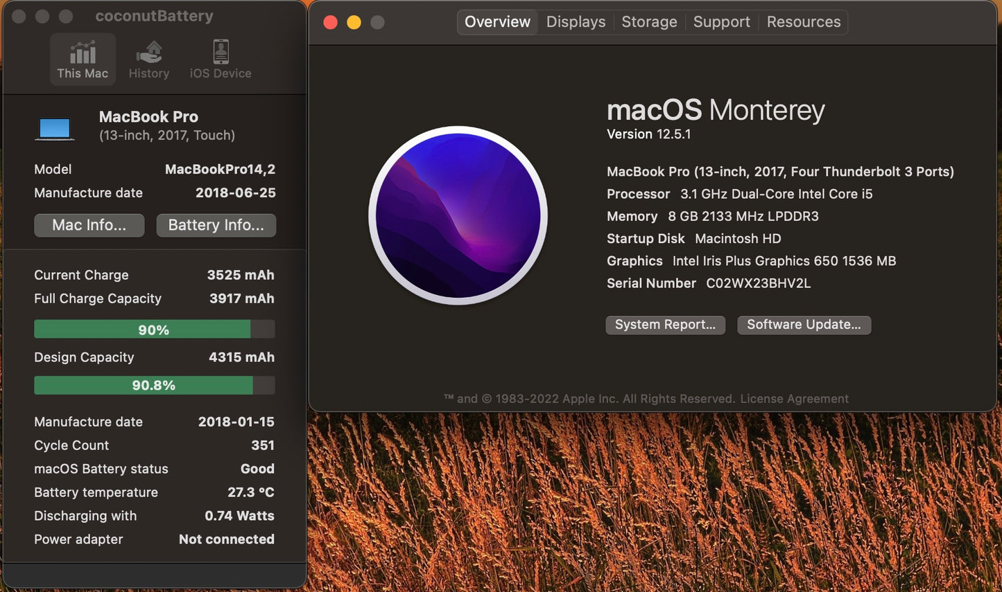Click the 90% charge progress bar
Screen dimensions: 1002x592
click(x=154, y=329)
